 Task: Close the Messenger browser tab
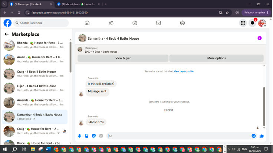tap(51, 4)
